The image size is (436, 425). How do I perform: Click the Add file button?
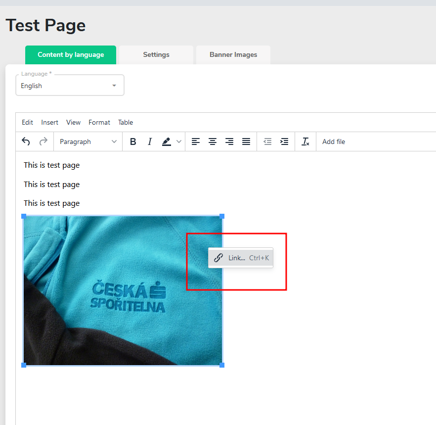point(334,142)
